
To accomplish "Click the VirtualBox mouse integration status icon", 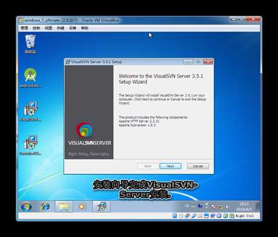I will point(225,216).
